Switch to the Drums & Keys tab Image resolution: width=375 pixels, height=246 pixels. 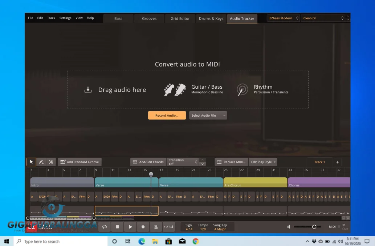(x=211, y=19)
